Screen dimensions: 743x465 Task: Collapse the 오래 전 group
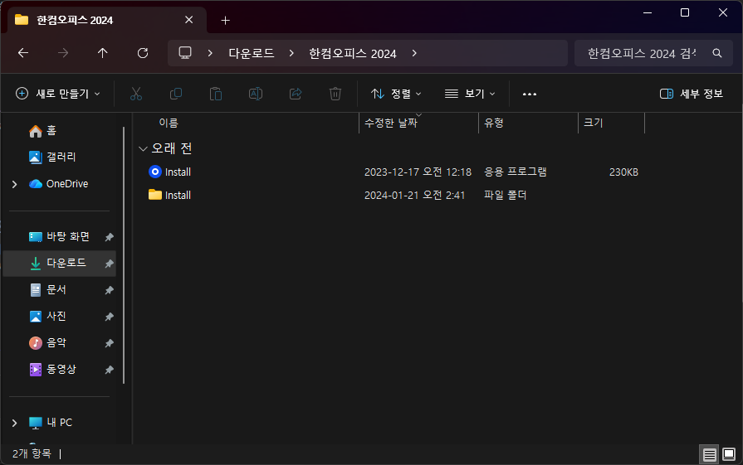143,148
